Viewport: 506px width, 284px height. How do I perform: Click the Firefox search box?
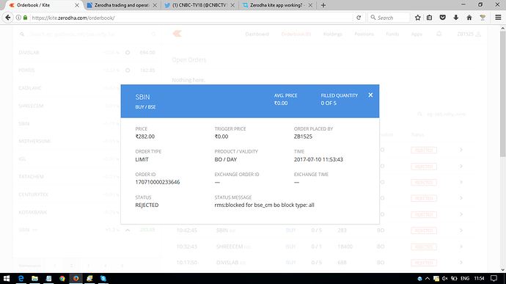click(389, 18)
